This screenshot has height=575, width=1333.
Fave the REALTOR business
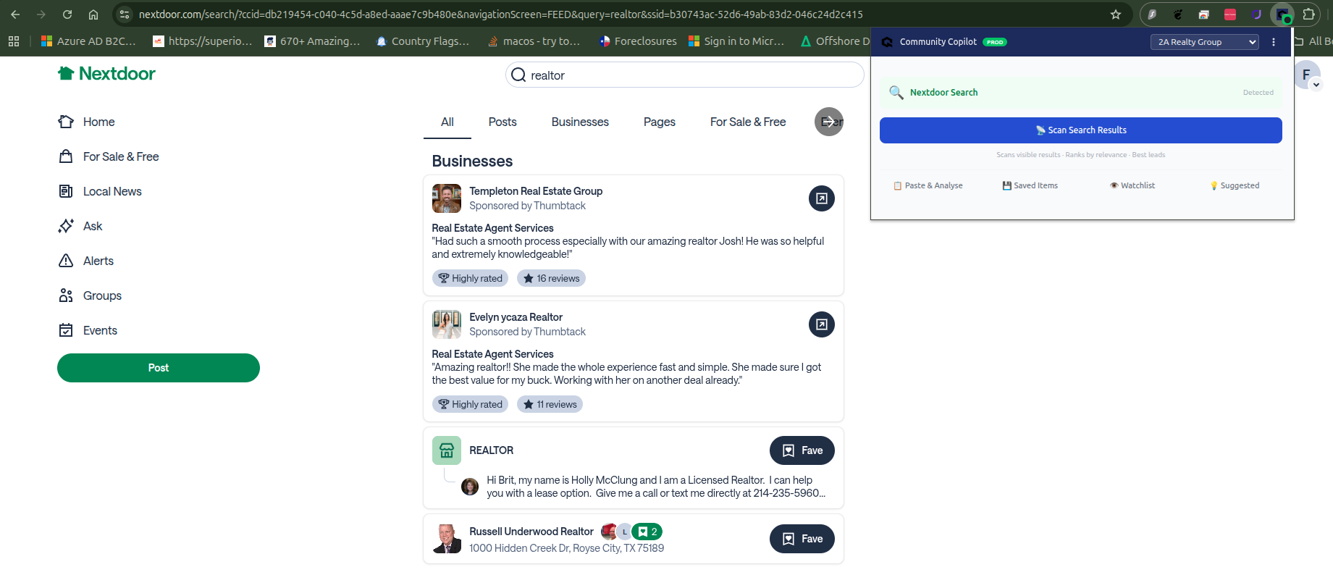(802, 450)
